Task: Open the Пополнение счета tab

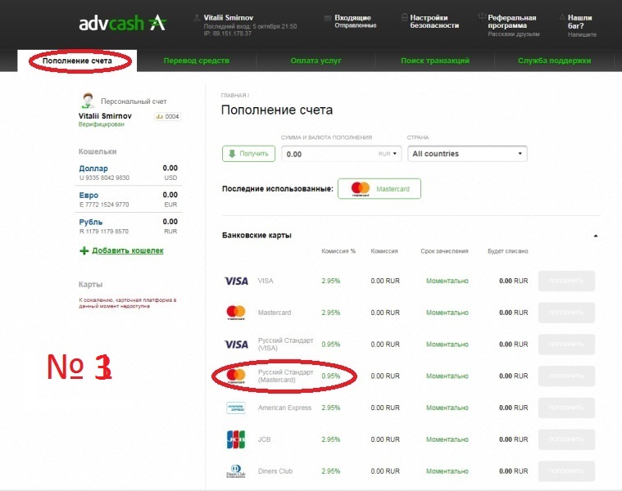Action: [77, 61]
